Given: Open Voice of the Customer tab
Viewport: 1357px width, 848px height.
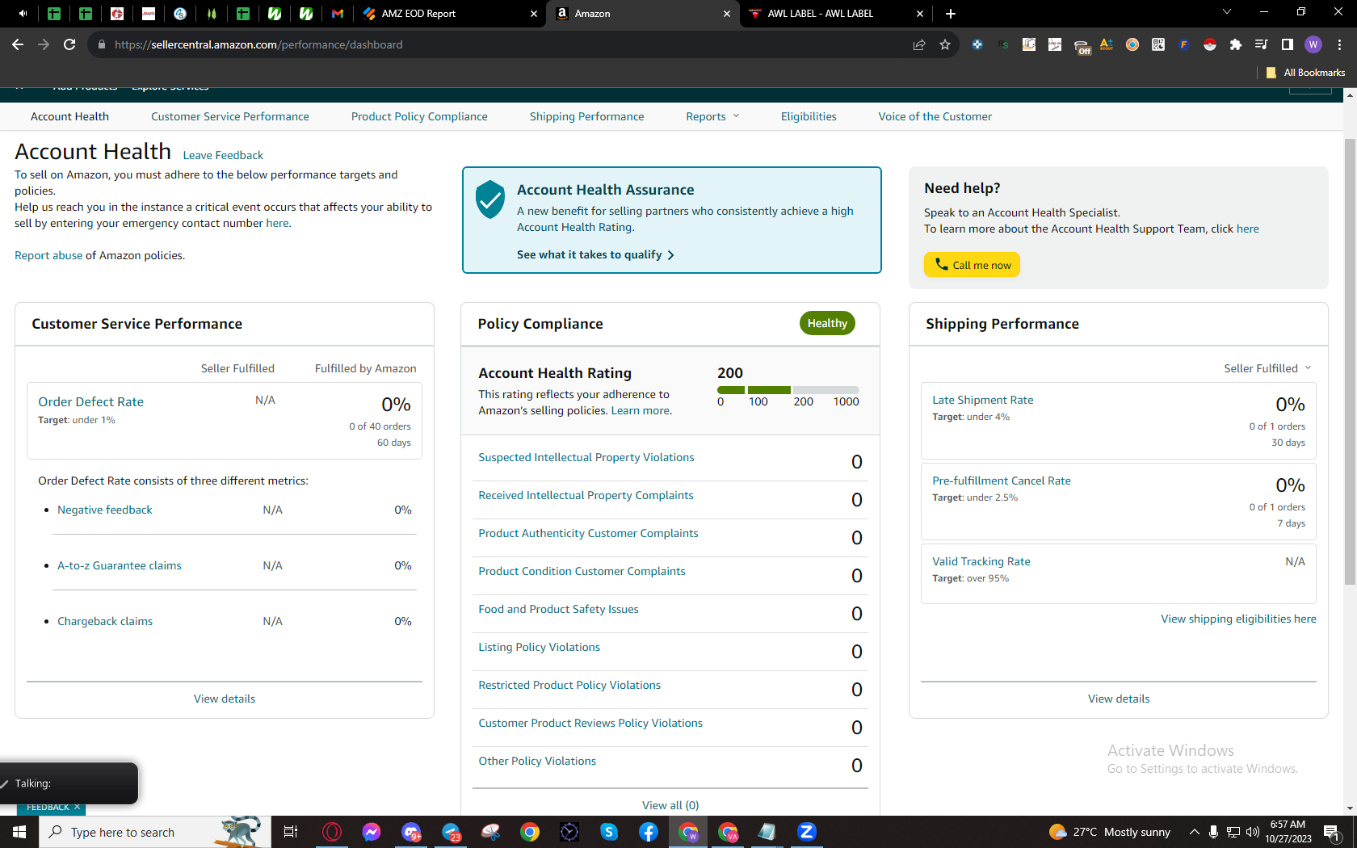Looking at the screenshot, I should point(935,116).
